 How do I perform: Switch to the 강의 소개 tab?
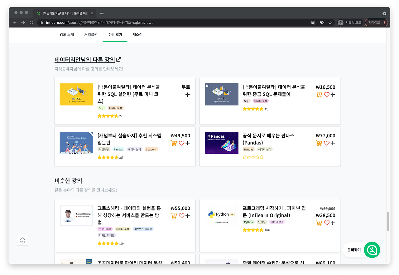[x=67, y=35]
